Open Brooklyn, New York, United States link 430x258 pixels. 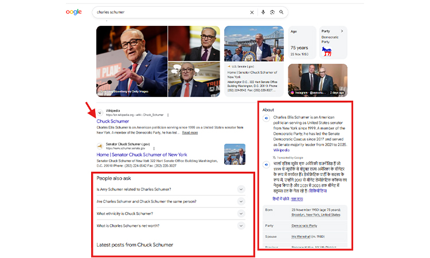[x=316, y=214]
